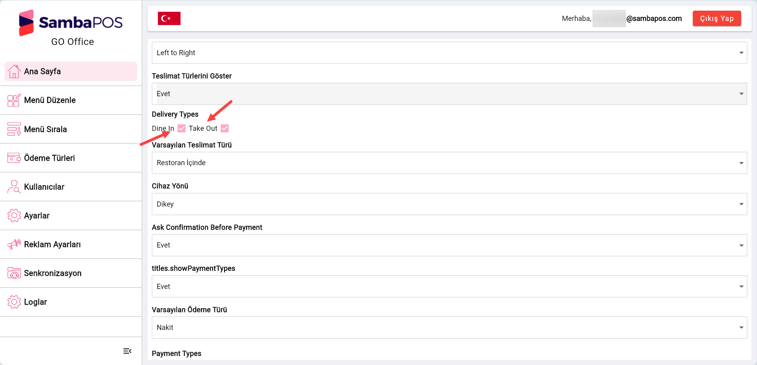Click the Turkish flag language icon

[x=169, y=18]
